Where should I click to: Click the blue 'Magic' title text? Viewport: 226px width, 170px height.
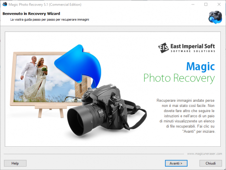pos(201,66)
